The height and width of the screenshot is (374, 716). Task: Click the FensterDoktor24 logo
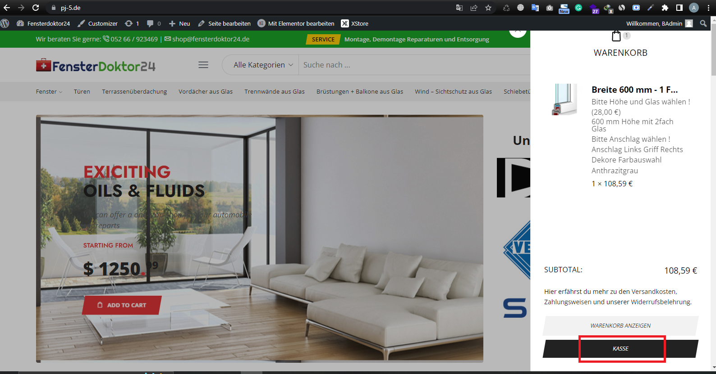pyautogui.click(x=96, y=66)
